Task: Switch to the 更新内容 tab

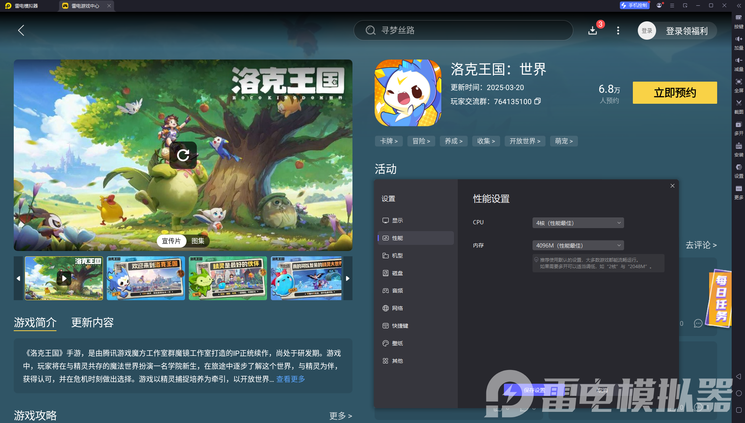Action: [x=92, y=323]
